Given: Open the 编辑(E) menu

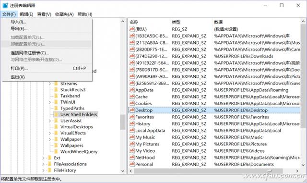Looking at the screenshot, I should pyautogui.click(x=26, y=14).
